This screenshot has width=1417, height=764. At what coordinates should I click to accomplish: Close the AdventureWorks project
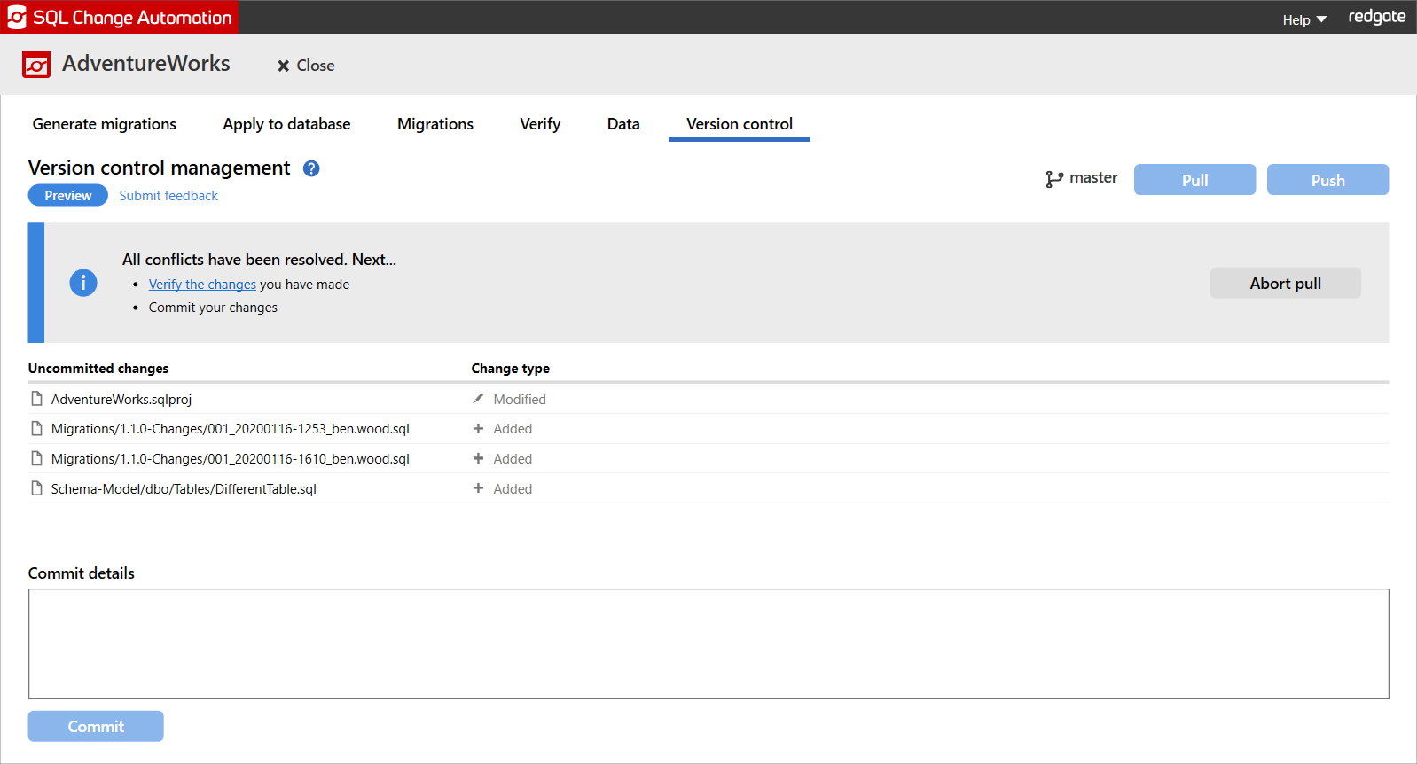click(306, 66)
